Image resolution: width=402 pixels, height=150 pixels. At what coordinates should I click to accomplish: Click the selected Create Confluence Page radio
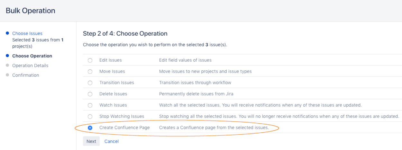point(90,128)
